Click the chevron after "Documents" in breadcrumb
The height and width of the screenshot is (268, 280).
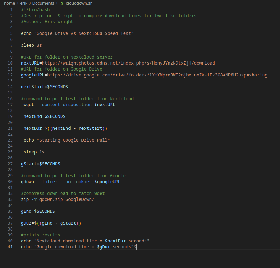click(56, 3)
